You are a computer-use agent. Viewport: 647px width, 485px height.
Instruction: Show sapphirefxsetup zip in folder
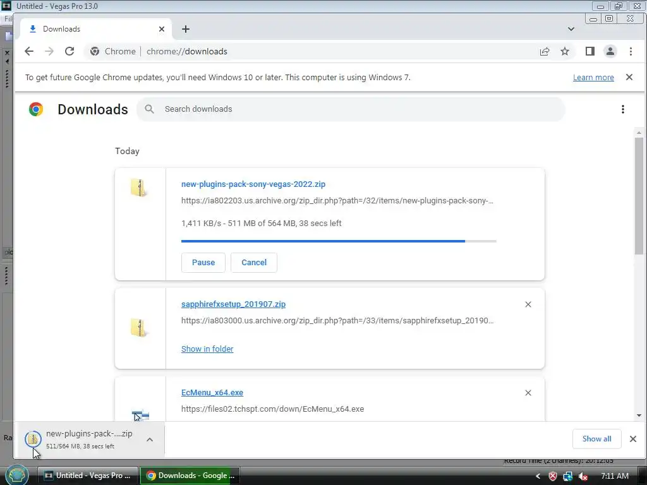point(207,349)
